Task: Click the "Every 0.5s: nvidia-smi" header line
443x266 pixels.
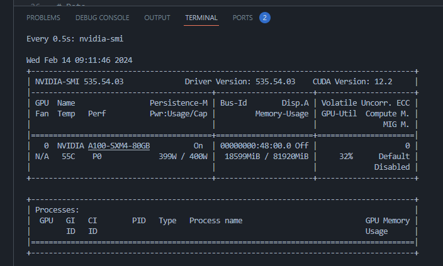Action: [x=75, y=38]
